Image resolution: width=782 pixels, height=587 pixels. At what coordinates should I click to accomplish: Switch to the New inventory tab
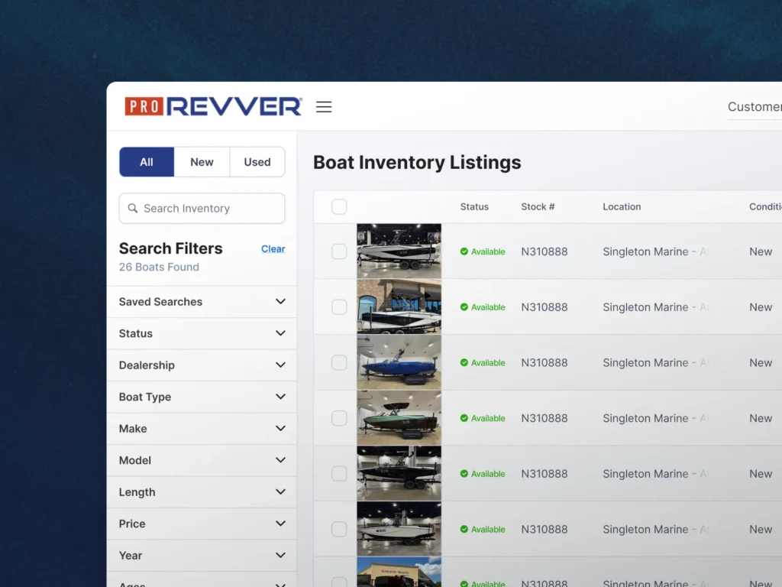coord(202,162)
